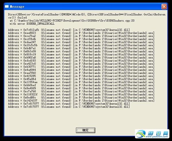172x141 pixels.
Task: Click the Address 0xb30771 row
Action: (x=81, y=67)
